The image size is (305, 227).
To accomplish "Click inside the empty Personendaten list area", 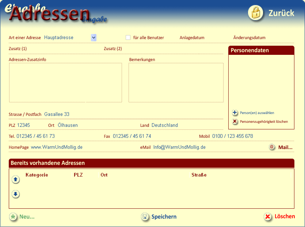I will pos(261,82).
